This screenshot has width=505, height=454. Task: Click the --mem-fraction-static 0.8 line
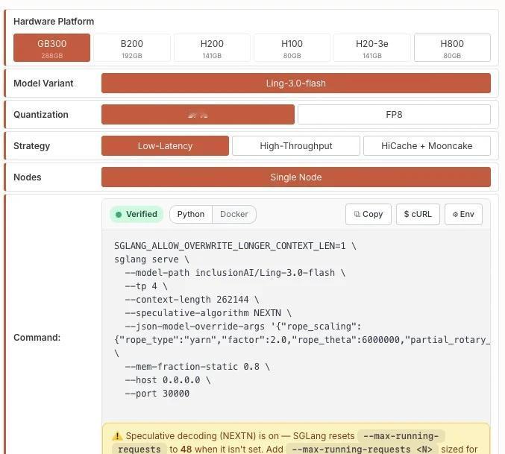click(x=198, y=367)
